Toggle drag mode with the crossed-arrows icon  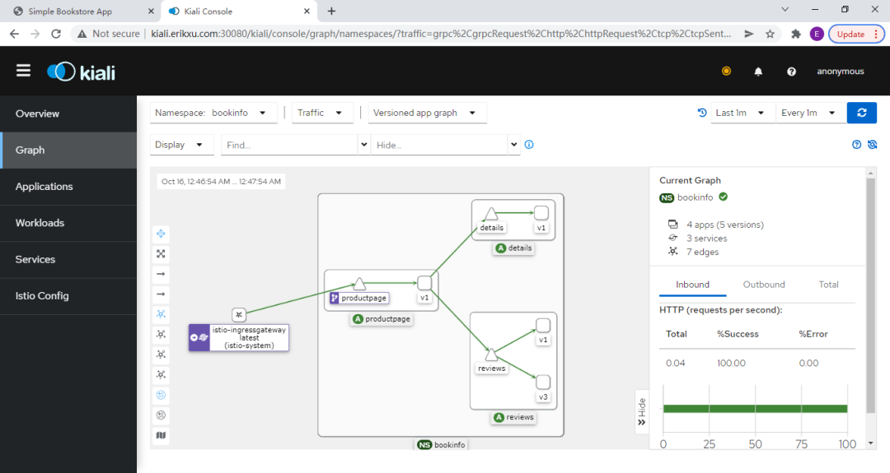(x=162, y=234)
